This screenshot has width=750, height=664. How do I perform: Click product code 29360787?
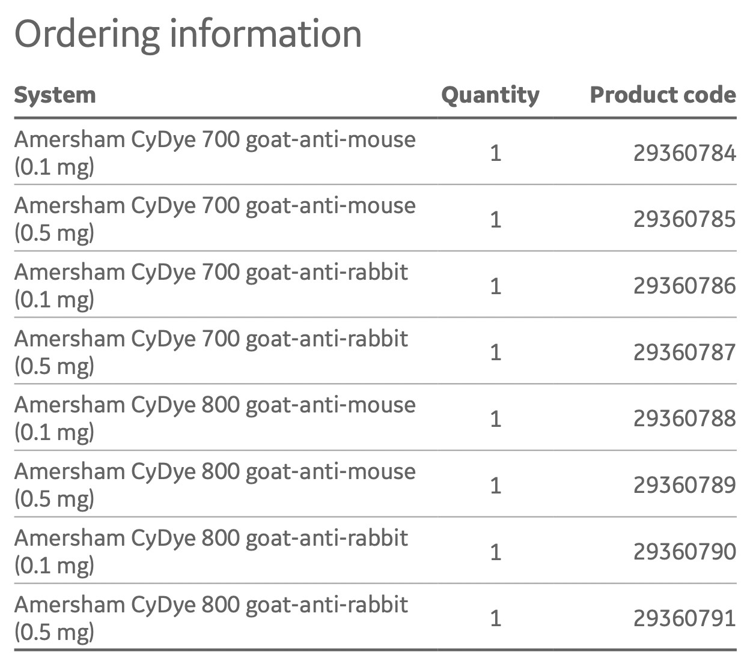click(x=684, y=352)
